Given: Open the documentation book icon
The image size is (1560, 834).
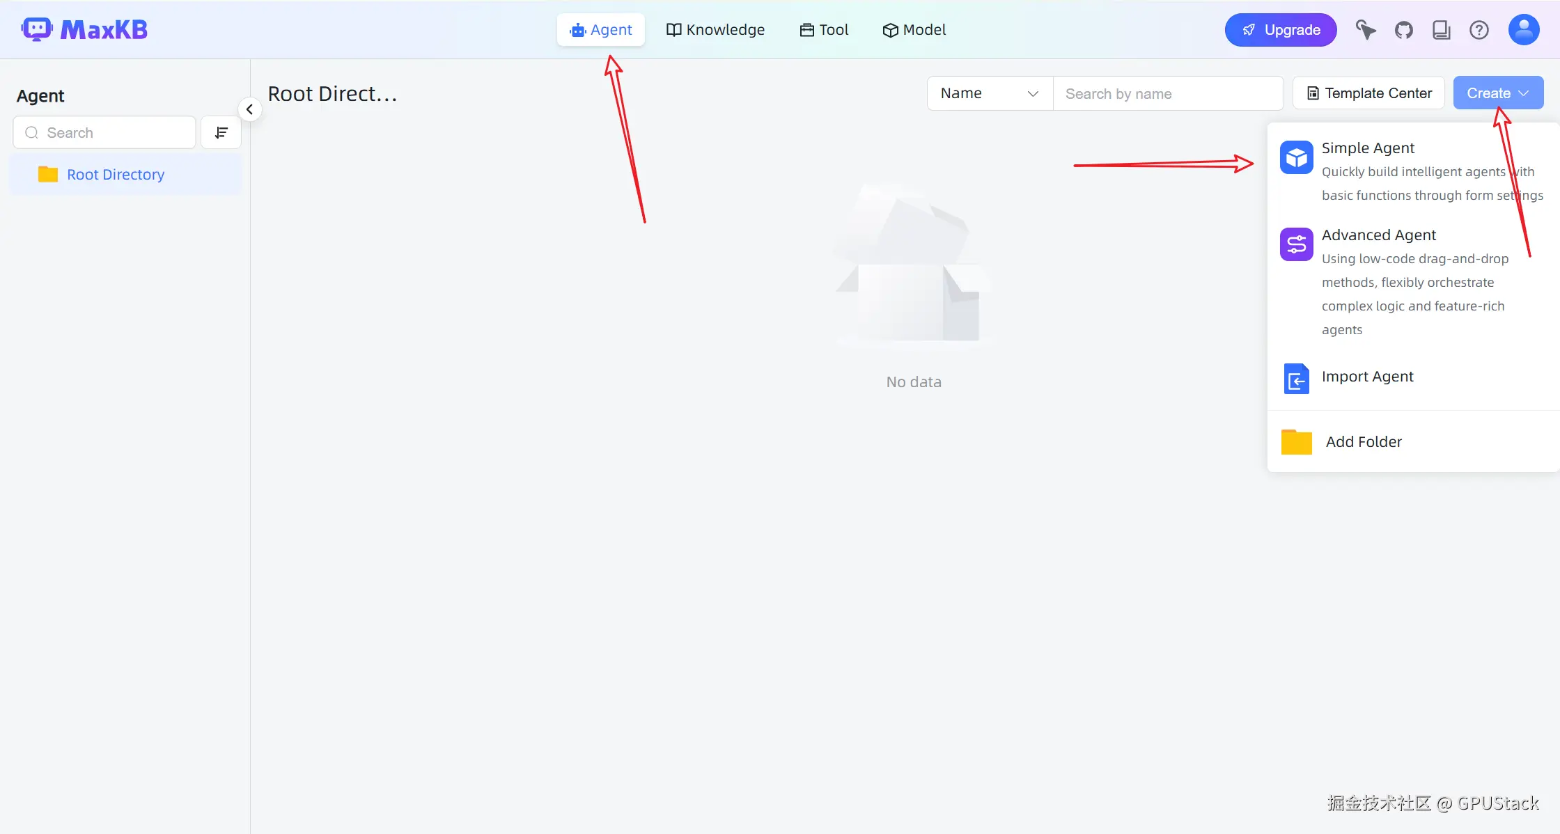Looking at the screenshot, I should 1441,30.
